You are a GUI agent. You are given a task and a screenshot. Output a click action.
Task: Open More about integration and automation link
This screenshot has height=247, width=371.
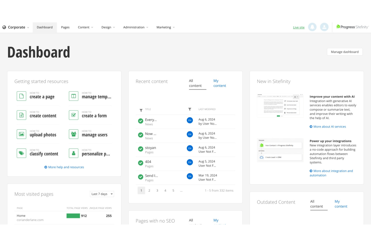[331, 173]
